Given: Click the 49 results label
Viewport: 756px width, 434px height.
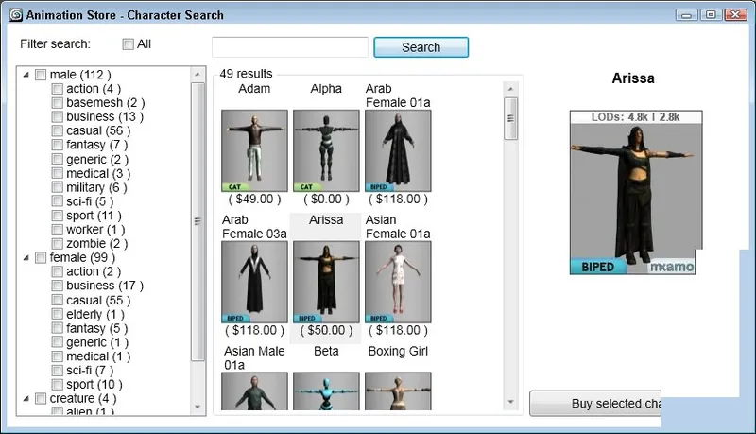Looking at the screenshot, I should [x=246, y=74].
